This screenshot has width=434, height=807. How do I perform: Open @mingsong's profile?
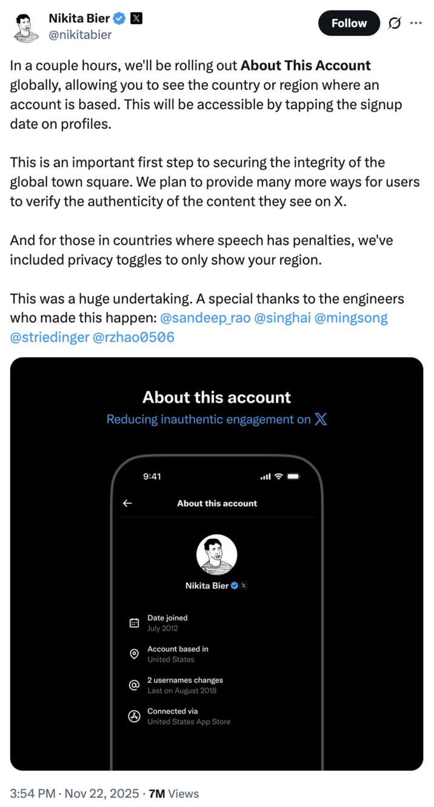[x=352, y=317]
